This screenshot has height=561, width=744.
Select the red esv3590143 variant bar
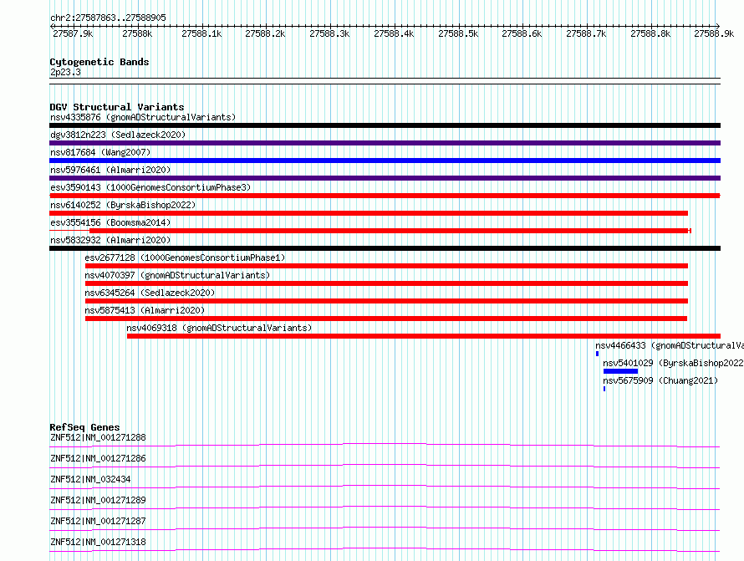(385, 196)
